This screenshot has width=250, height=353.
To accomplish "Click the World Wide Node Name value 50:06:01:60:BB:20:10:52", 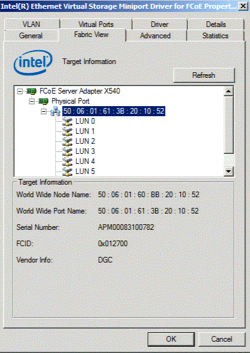I will 149,195.
